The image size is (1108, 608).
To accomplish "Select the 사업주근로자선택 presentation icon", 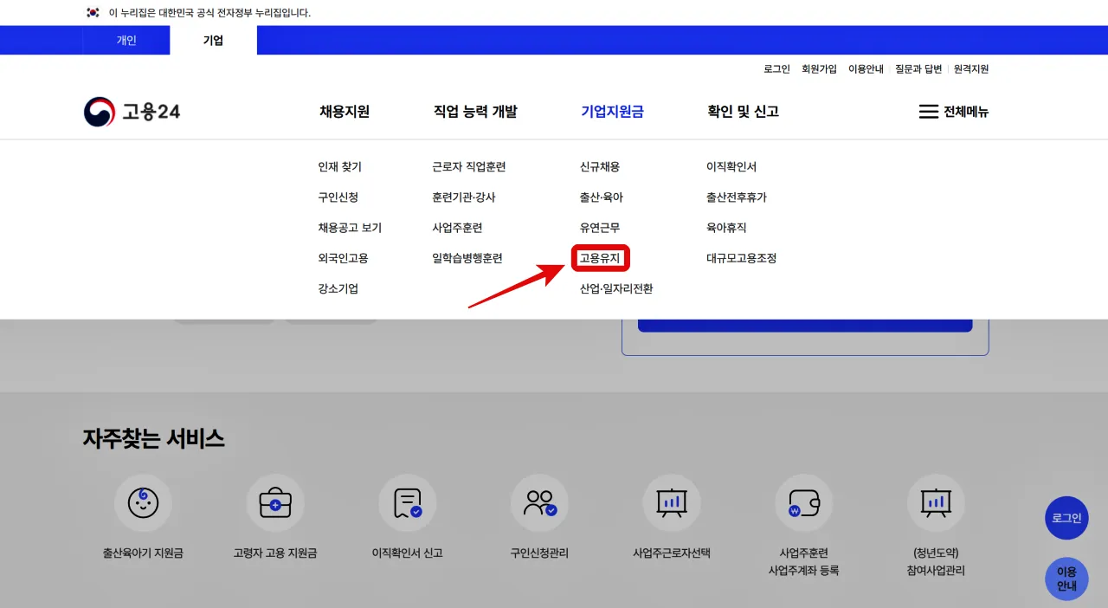I will (x=672, y=502).
